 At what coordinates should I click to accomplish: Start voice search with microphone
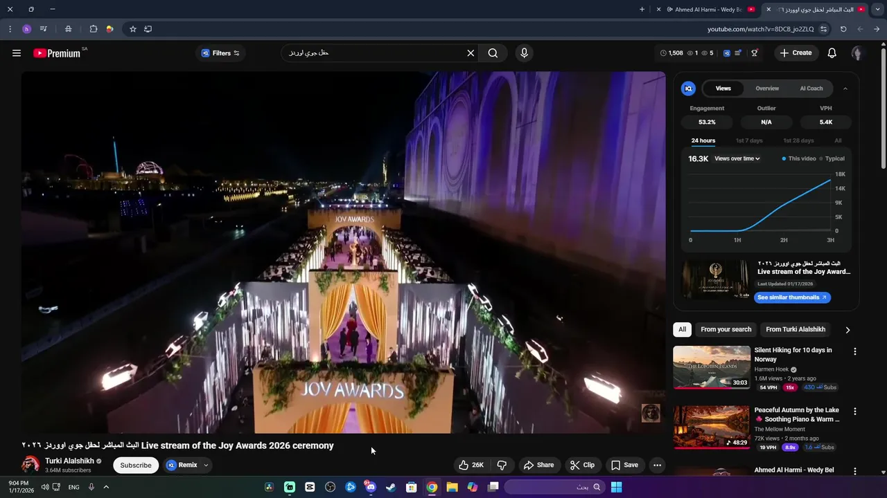[x=524, y=53]
